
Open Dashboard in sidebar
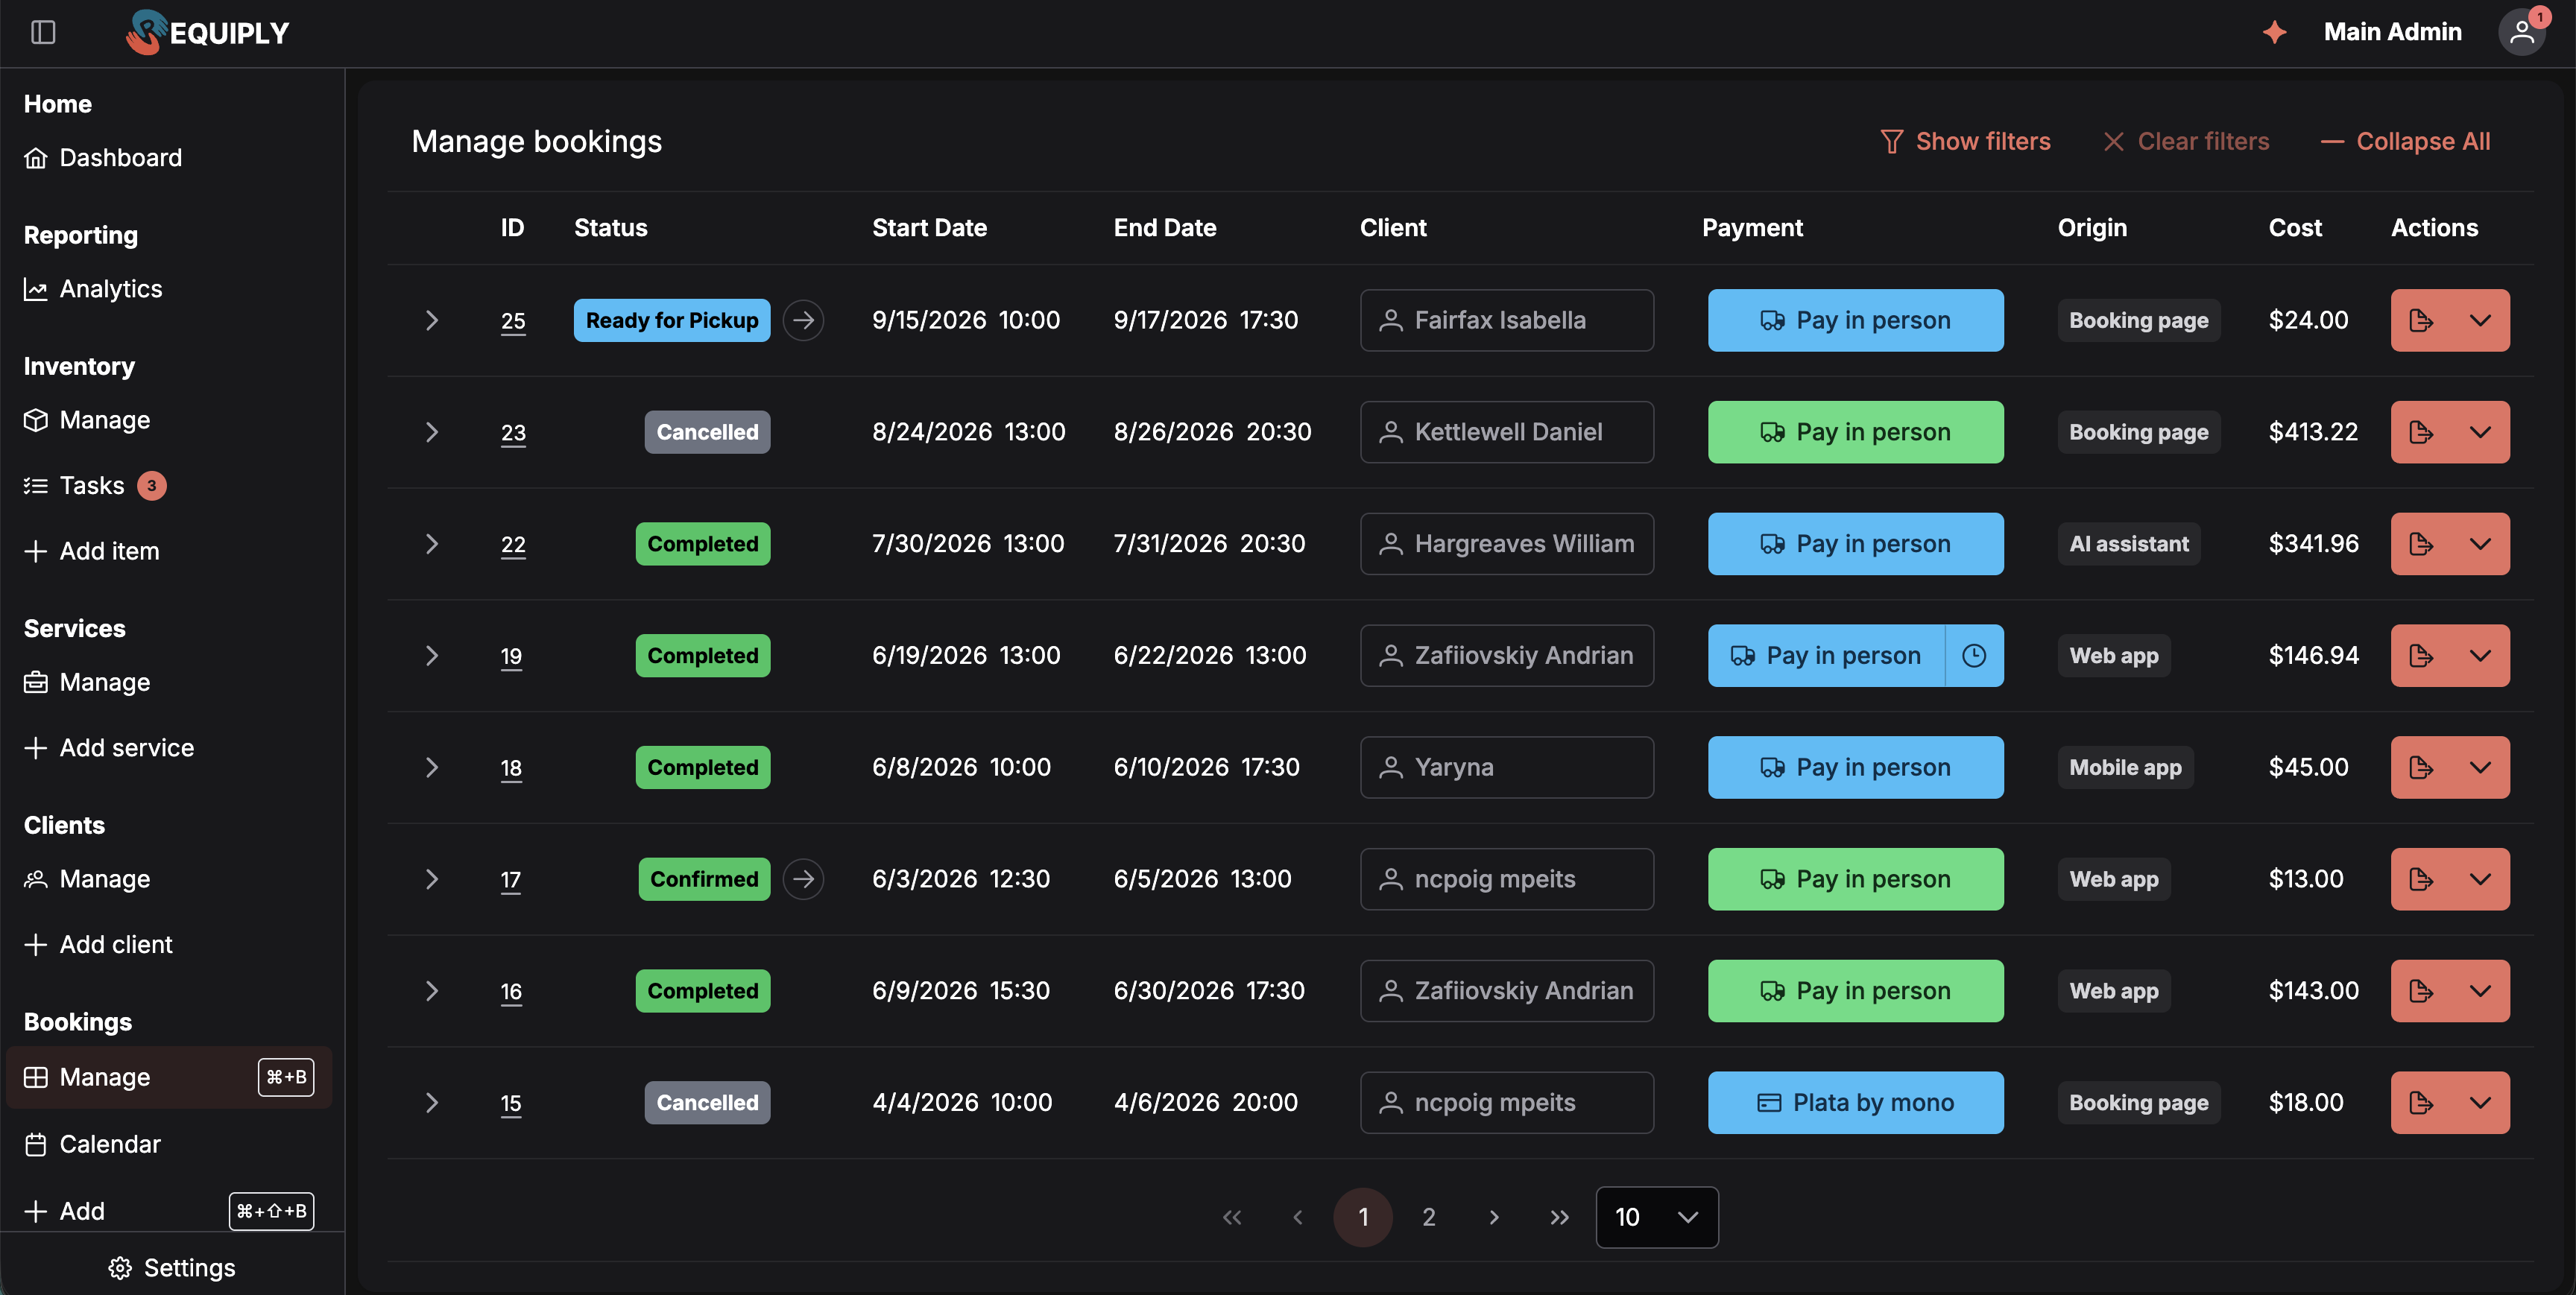[x=103, y=158]
